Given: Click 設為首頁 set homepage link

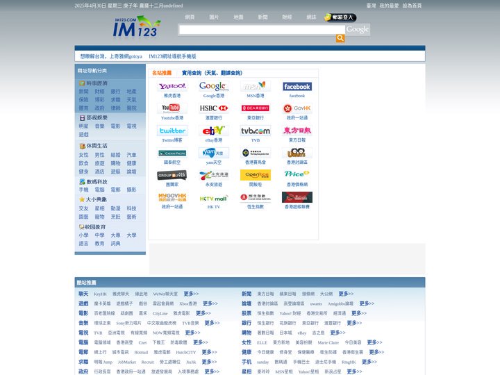Looking at the screenshot, I should tap(412, 6).
